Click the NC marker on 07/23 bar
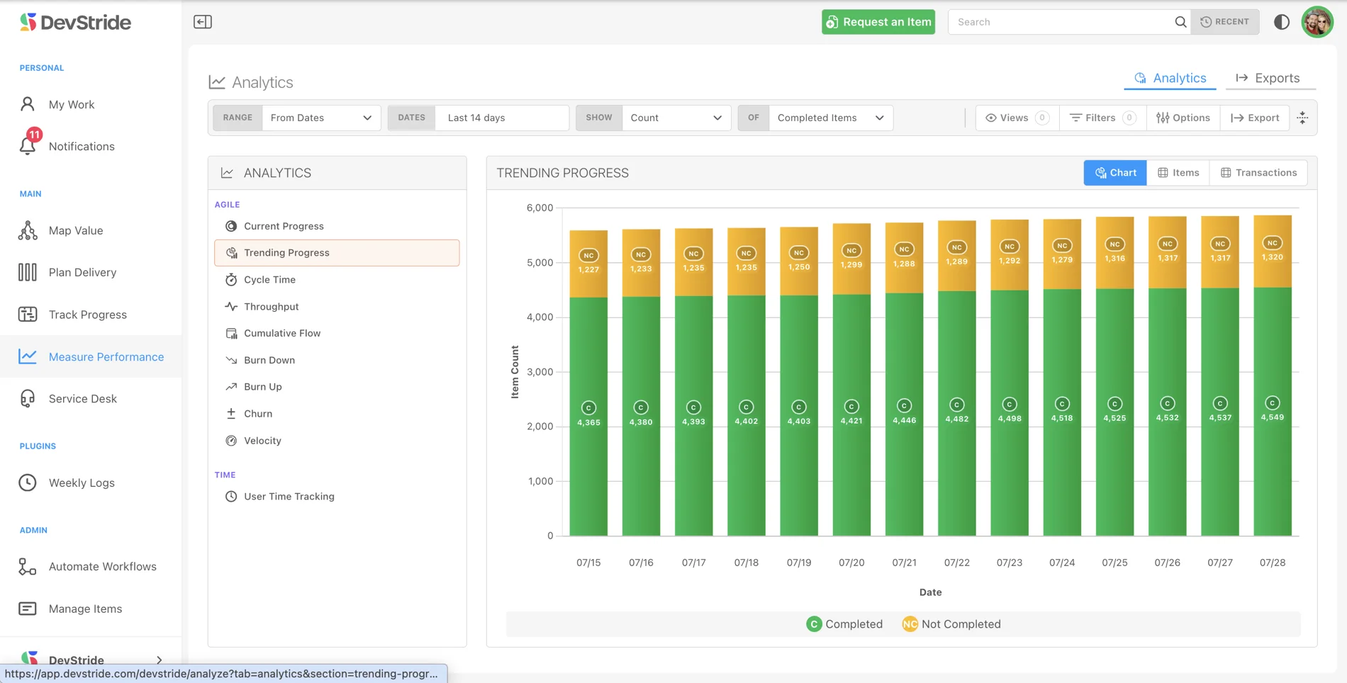This screenshot has width=1347, height=683. [x=1010, y=247]
